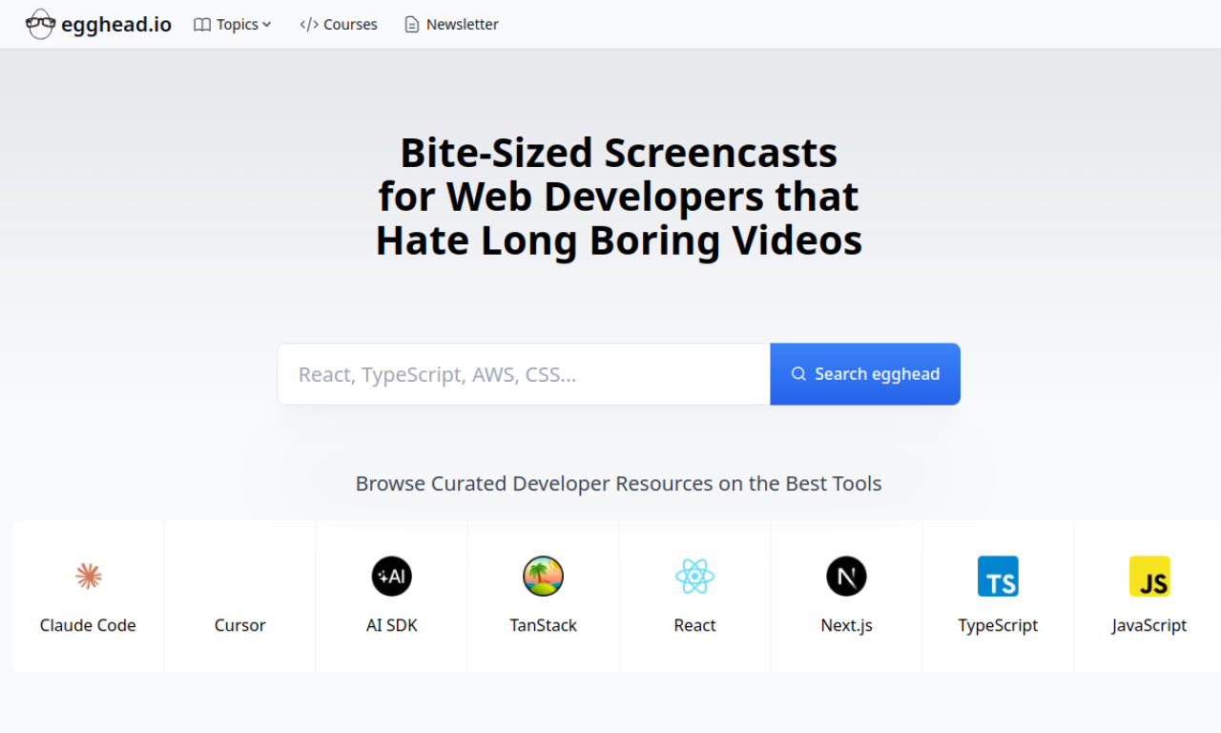Click the TanStack palm island icon
Viewport: 1221px width, 733px height.
[543, 576]
